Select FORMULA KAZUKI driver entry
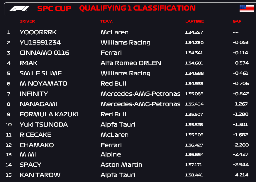256x182 pixels. pyautogui.click(x=49, y=114)
